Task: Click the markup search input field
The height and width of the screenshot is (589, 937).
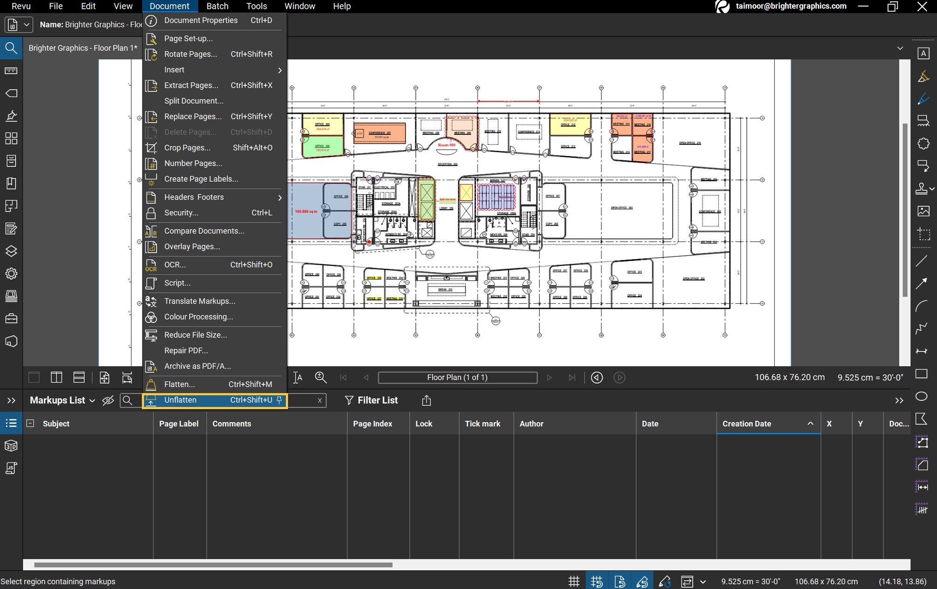Action: pyautogui.click(x=303, y=400)
